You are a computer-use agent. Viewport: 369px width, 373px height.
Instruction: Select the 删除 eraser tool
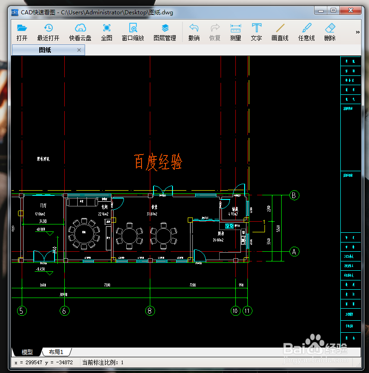(330, 32)
